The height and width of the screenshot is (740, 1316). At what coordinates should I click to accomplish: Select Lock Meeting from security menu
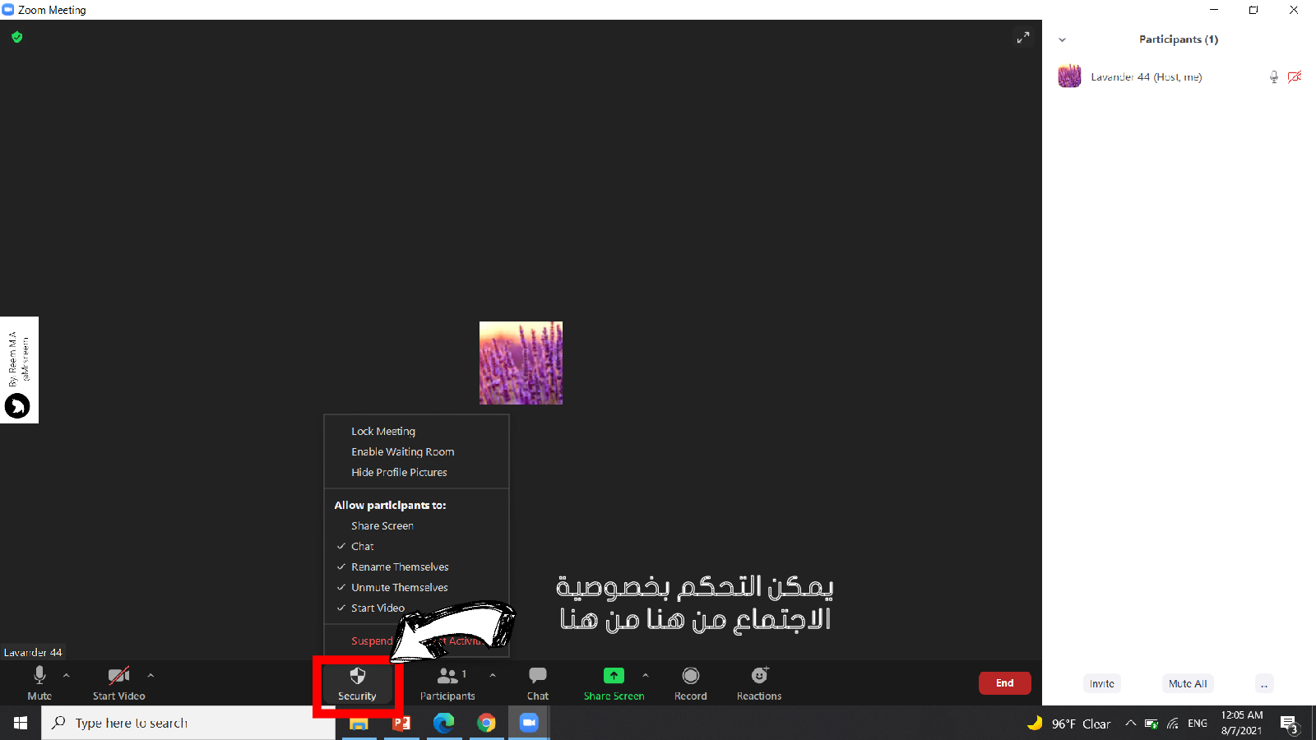click(x=383, y=432)
